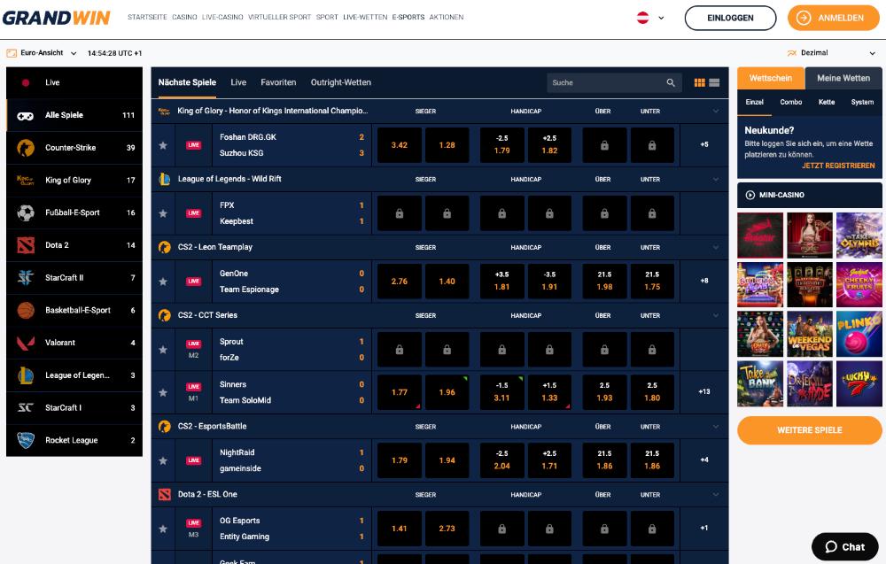Favorite the FPX vs Keepbest match star
The width and height of the screenshot is (886, 564).
pos(163,213)
